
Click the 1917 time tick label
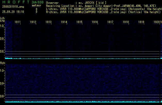pyautogui.click(x=110, y=22)
